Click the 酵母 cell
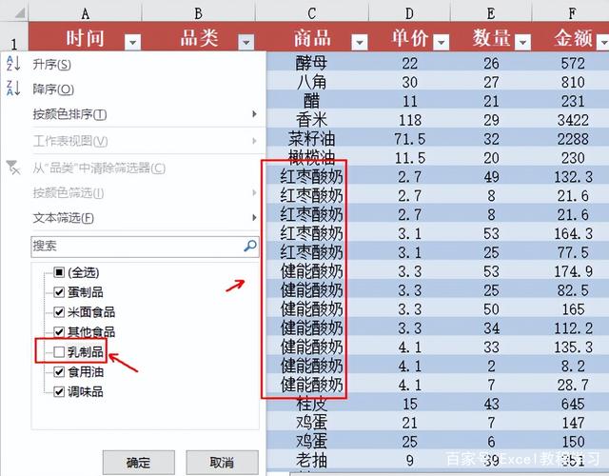 pos(311,63)
